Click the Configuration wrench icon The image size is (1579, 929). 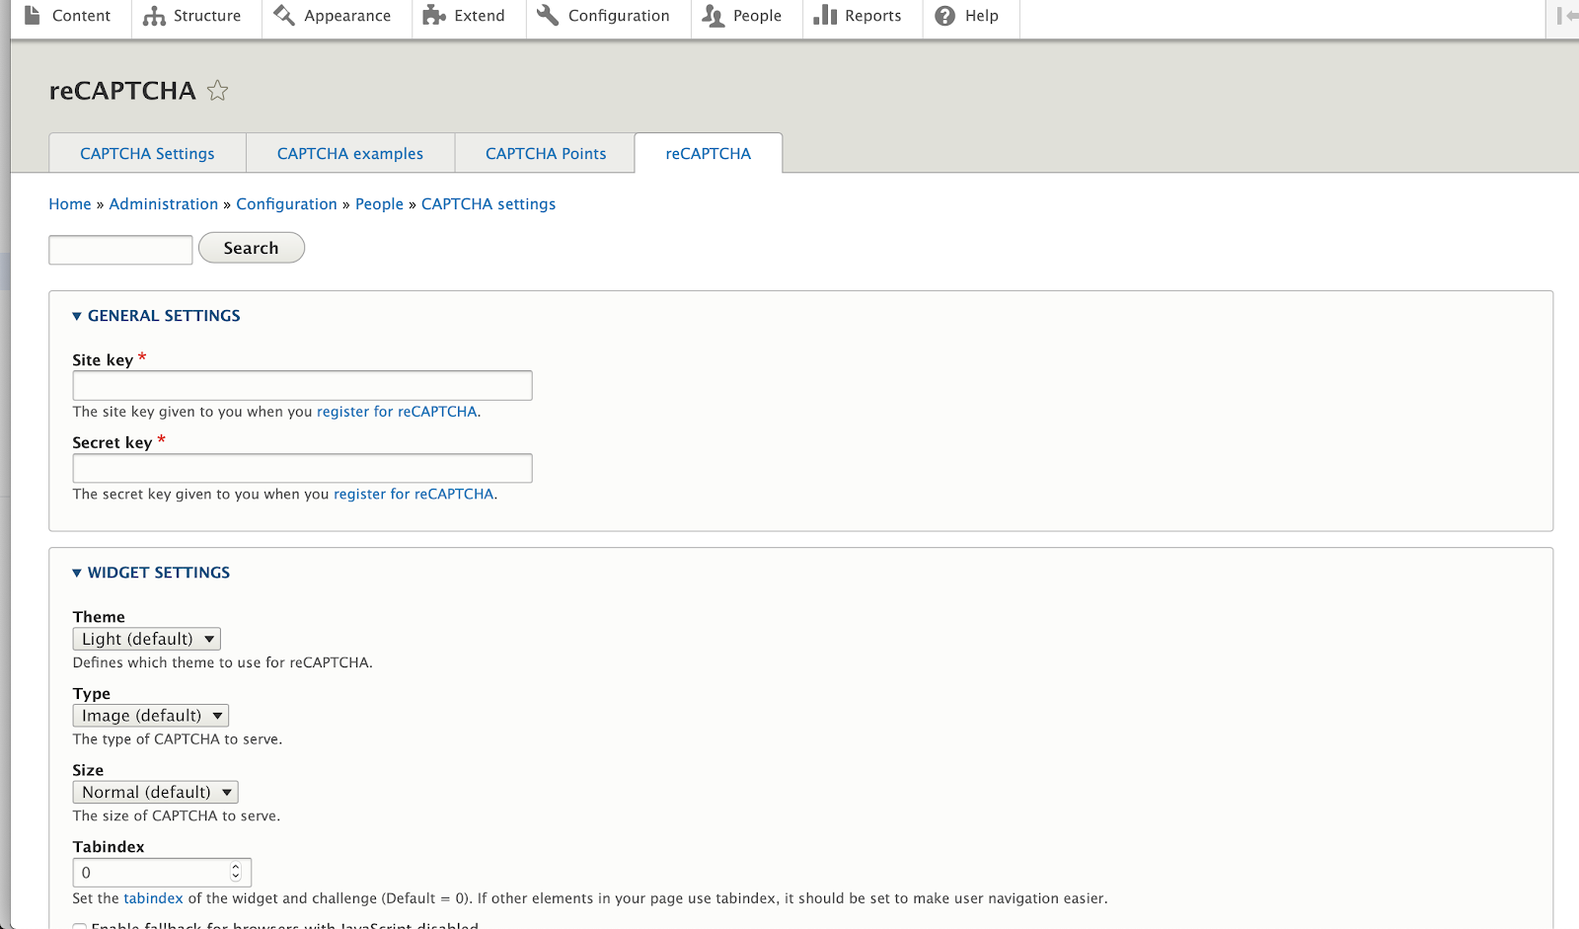click(548, 16)
